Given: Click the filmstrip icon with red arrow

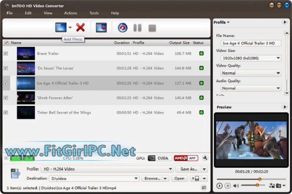Looking at the screenshot, I should click(101, 27).
